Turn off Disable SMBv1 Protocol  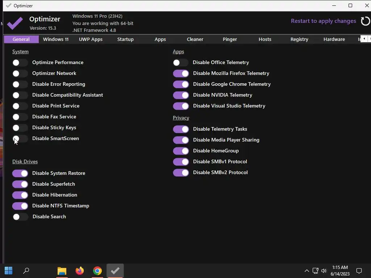click(x=181, y=162)
